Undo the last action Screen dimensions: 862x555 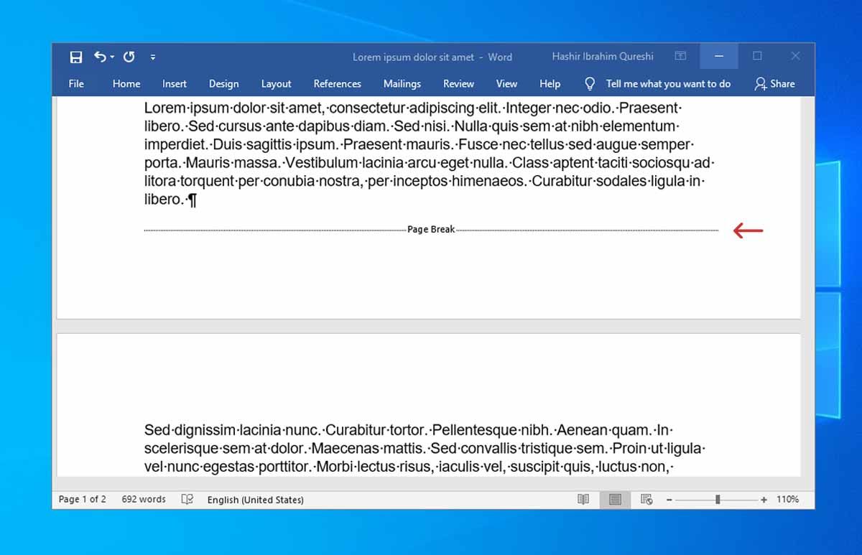tap(99, 57)
